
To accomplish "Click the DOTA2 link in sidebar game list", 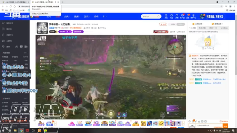I will point(25,57).
